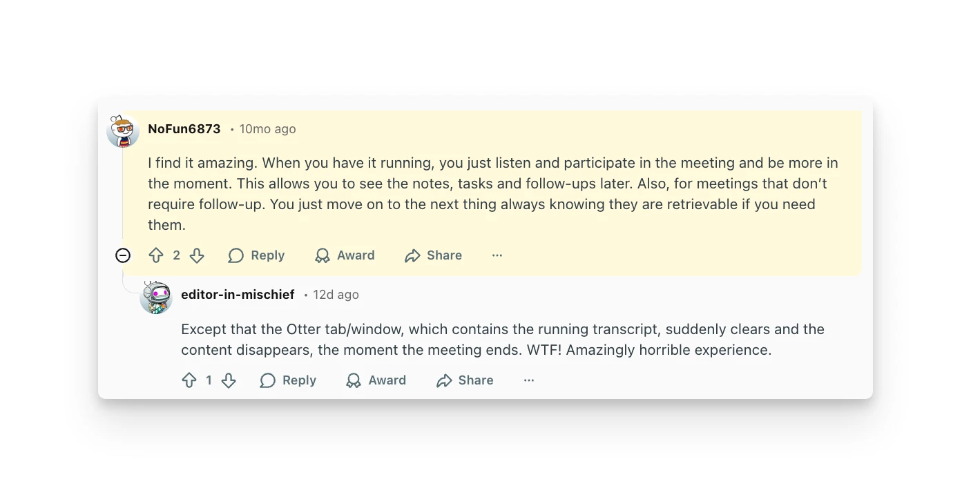Viewport: 971px width, 497px height.
Task: Downvote editor-in-mischief's reply
Action: pyautogui.click(x=229, y=380)
